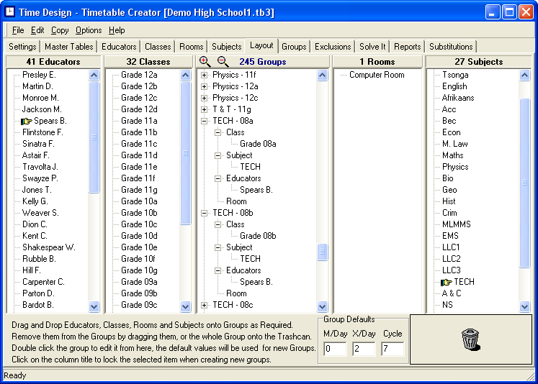Click the zoom in magnifier icon
Image resolution: width=538 pixels, height=384 pixels.
205,62
